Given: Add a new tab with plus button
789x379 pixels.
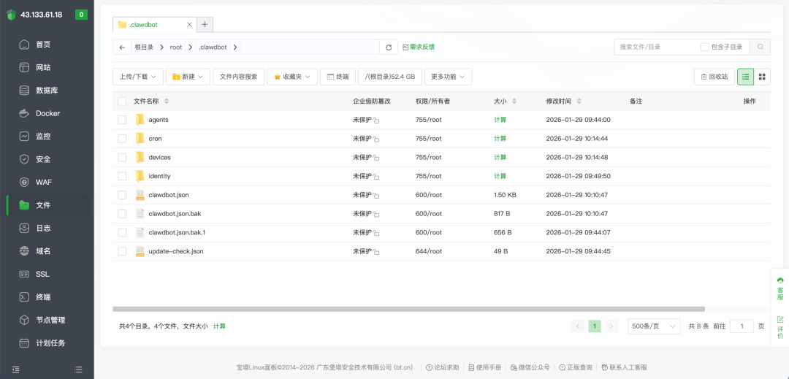Looking at the screenshot, I should coord(205,24).
